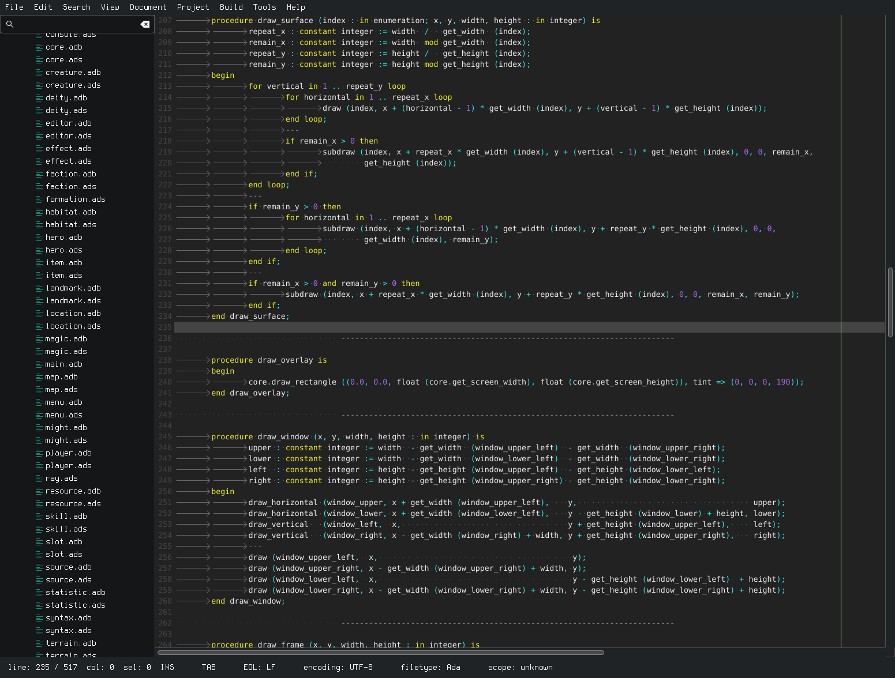The width and height of the screenshot is (895, 678).
Task: Click the magnifier icon in the sidebar search
Action: (10, 24)
